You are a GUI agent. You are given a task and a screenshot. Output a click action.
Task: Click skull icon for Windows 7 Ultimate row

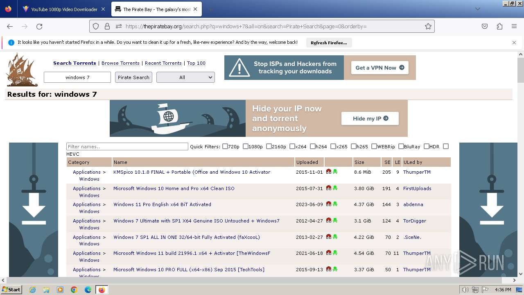tap(335, 220)
